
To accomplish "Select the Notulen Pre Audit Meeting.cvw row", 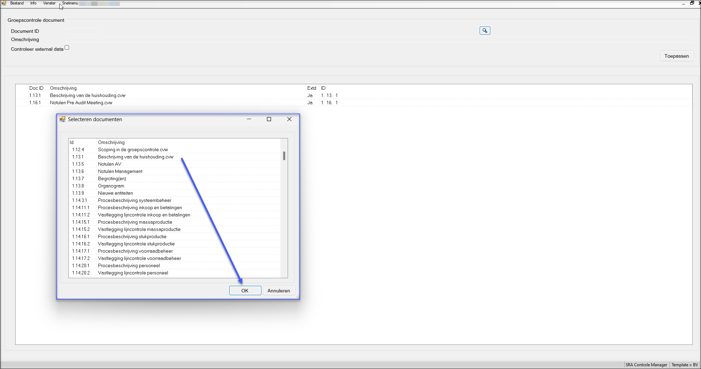I will pos(354,103).
